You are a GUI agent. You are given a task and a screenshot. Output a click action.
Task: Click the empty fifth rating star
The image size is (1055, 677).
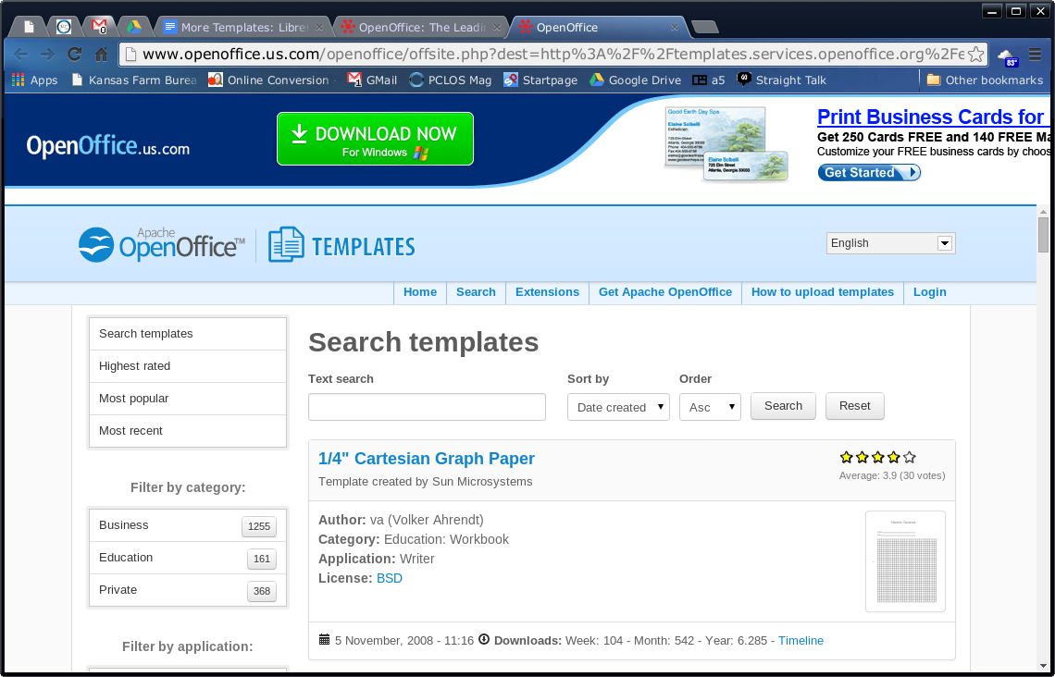(x=910, y=457)
